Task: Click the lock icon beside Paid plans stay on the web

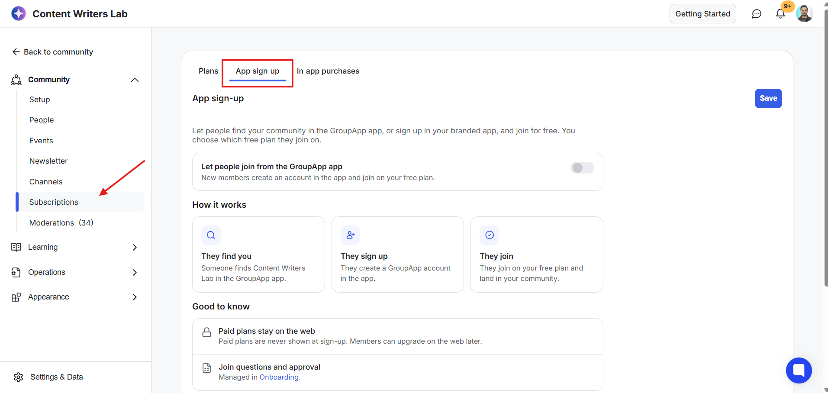Action: pyautogui.click(x=207, y=332)
